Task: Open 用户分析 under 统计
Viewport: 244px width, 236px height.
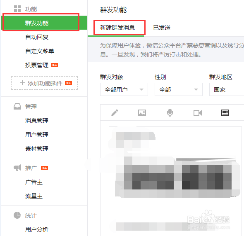Action: coord(37,229)
